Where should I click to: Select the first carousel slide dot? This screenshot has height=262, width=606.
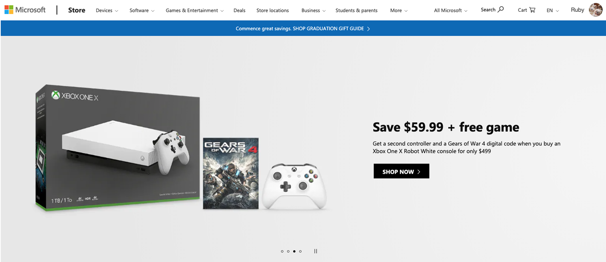pyautogui.click(x=282, y=251)
